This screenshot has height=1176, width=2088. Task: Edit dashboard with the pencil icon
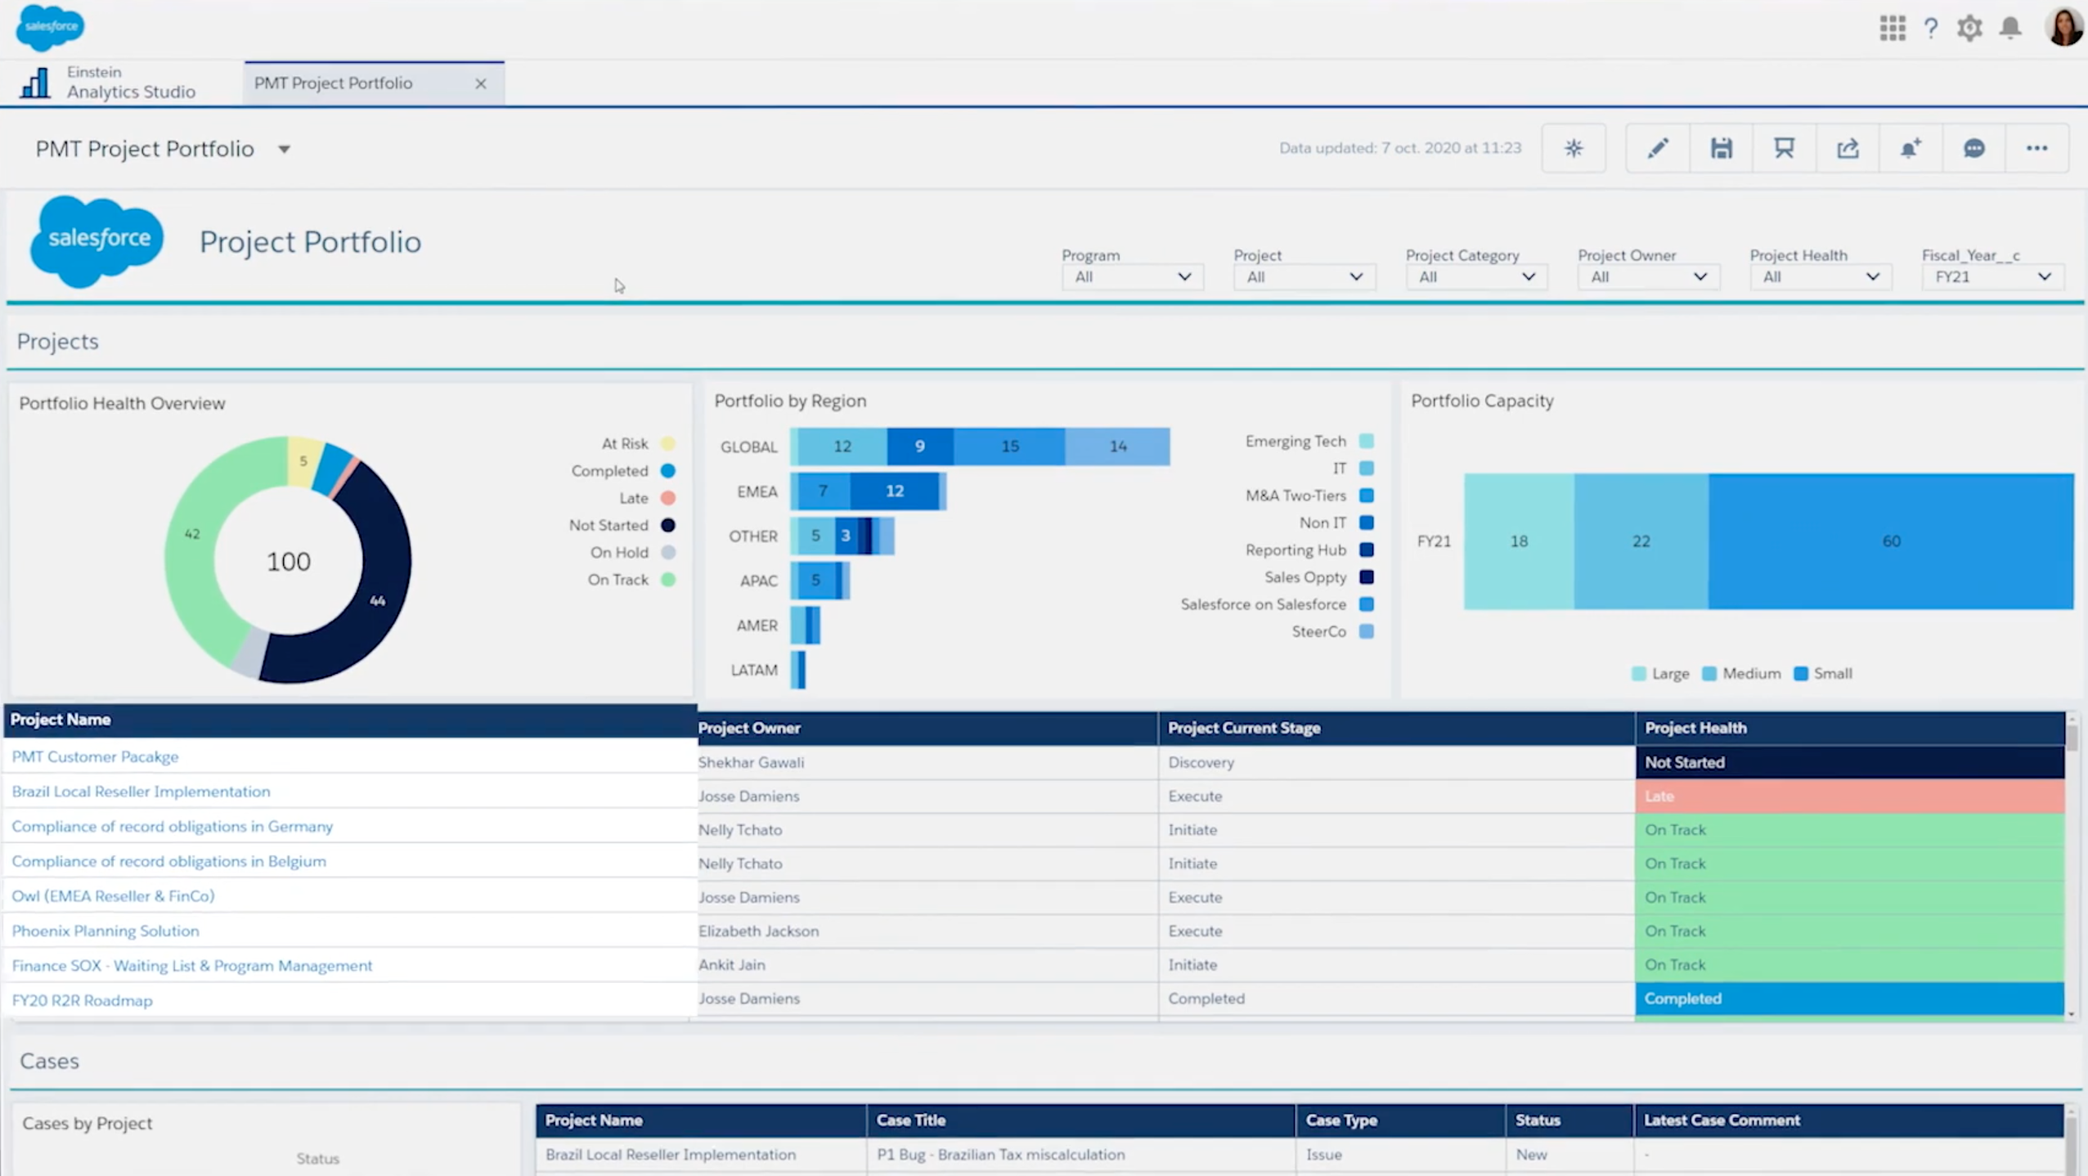click(x=1658, y=148)
